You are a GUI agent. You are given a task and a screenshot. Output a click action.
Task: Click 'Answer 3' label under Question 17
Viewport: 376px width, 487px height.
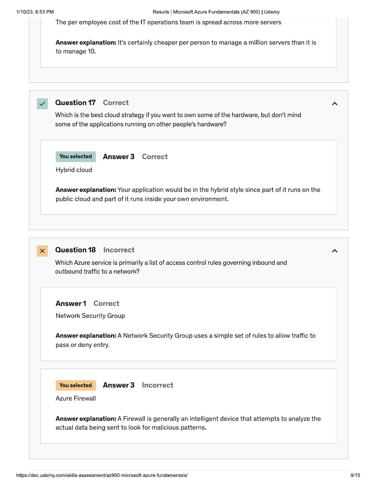(x=119, y=157)
